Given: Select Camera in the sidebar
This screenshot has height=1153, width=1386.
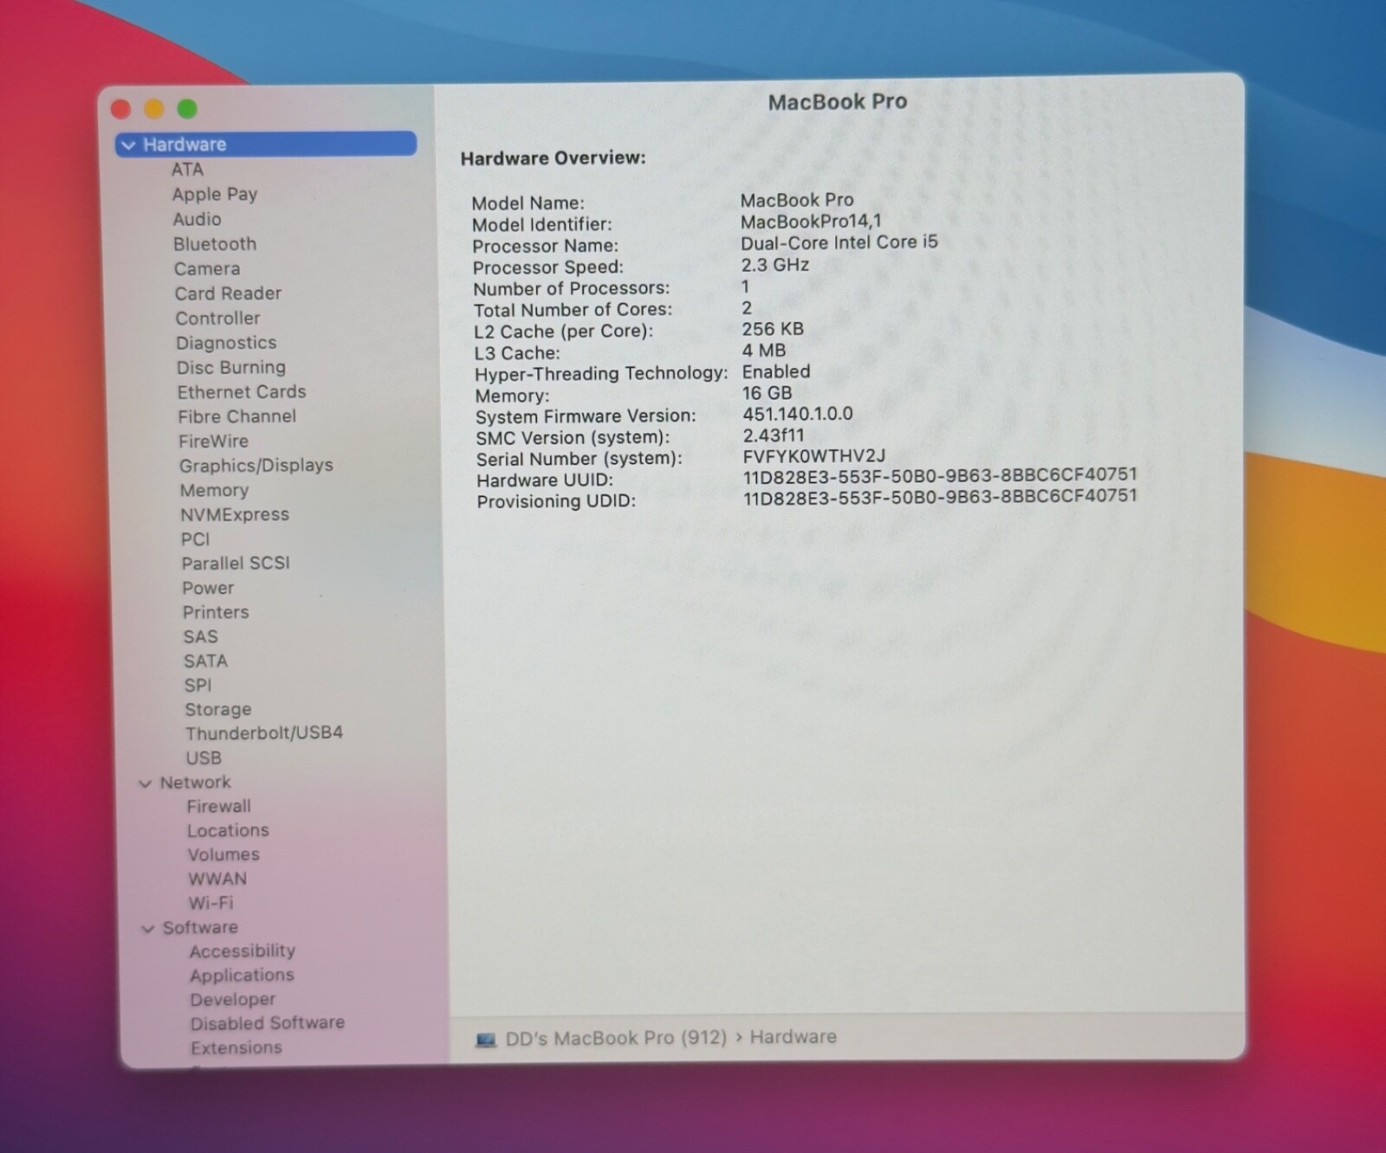Looking at the screenshot, I should (x=207, y=269).
